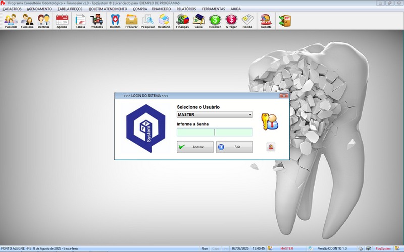Click the exit door toolbar icon

[x=285, y=20]
